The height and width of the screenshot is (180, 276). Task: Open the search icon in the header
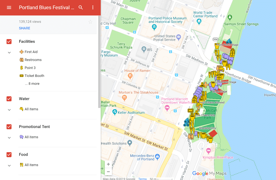[x=81, y=8]
